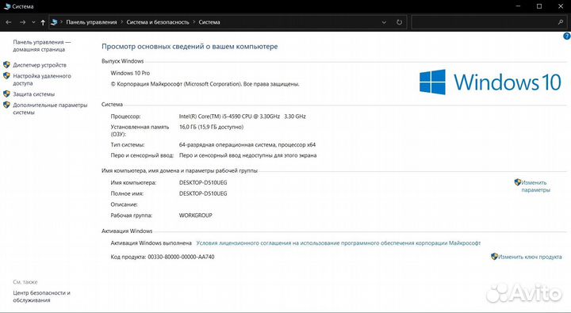Click the Windows 10 logo

[490, 82]
